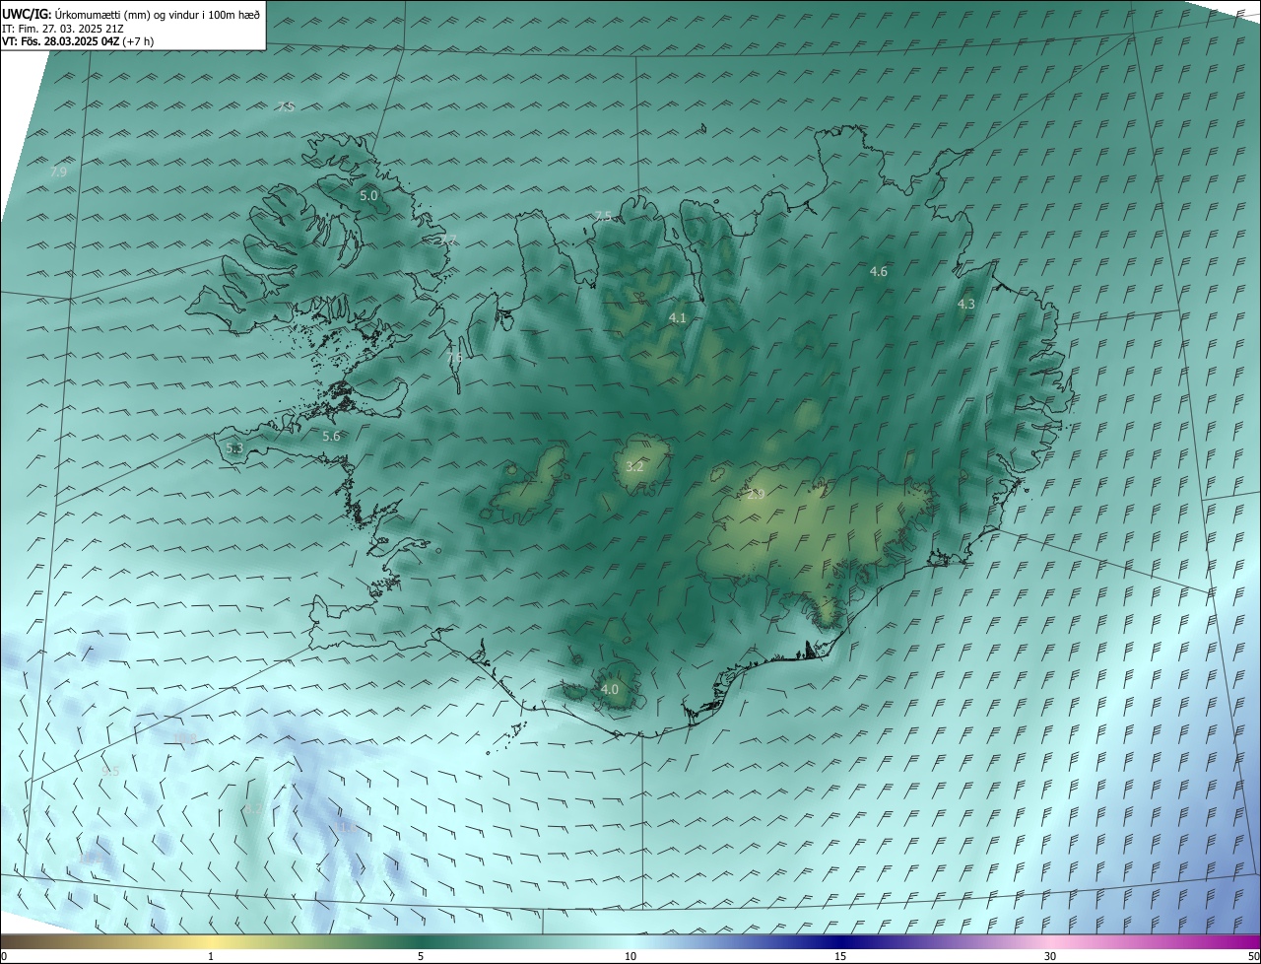
Task: Click the faint 10.8 value label
Action: point(184,738)
